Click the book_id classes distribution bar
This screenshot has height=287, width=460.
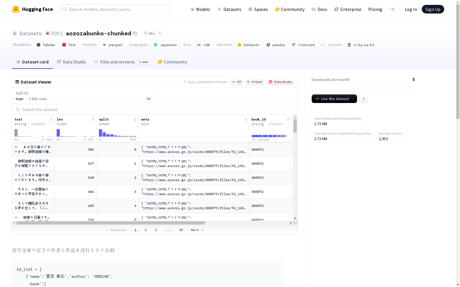click(x=269, y=136)
